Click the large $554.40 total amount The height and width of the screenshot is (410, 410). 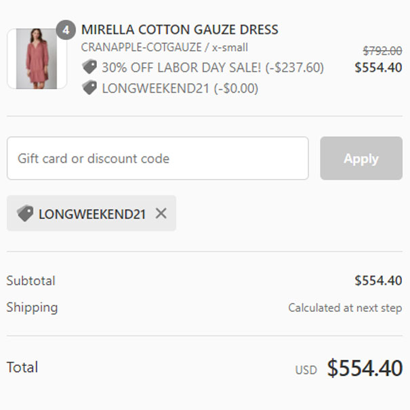tap(365, 369)
